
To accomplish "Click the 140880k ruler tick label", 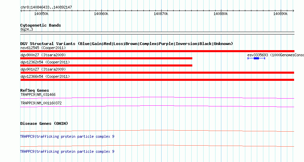I will 221,14.
